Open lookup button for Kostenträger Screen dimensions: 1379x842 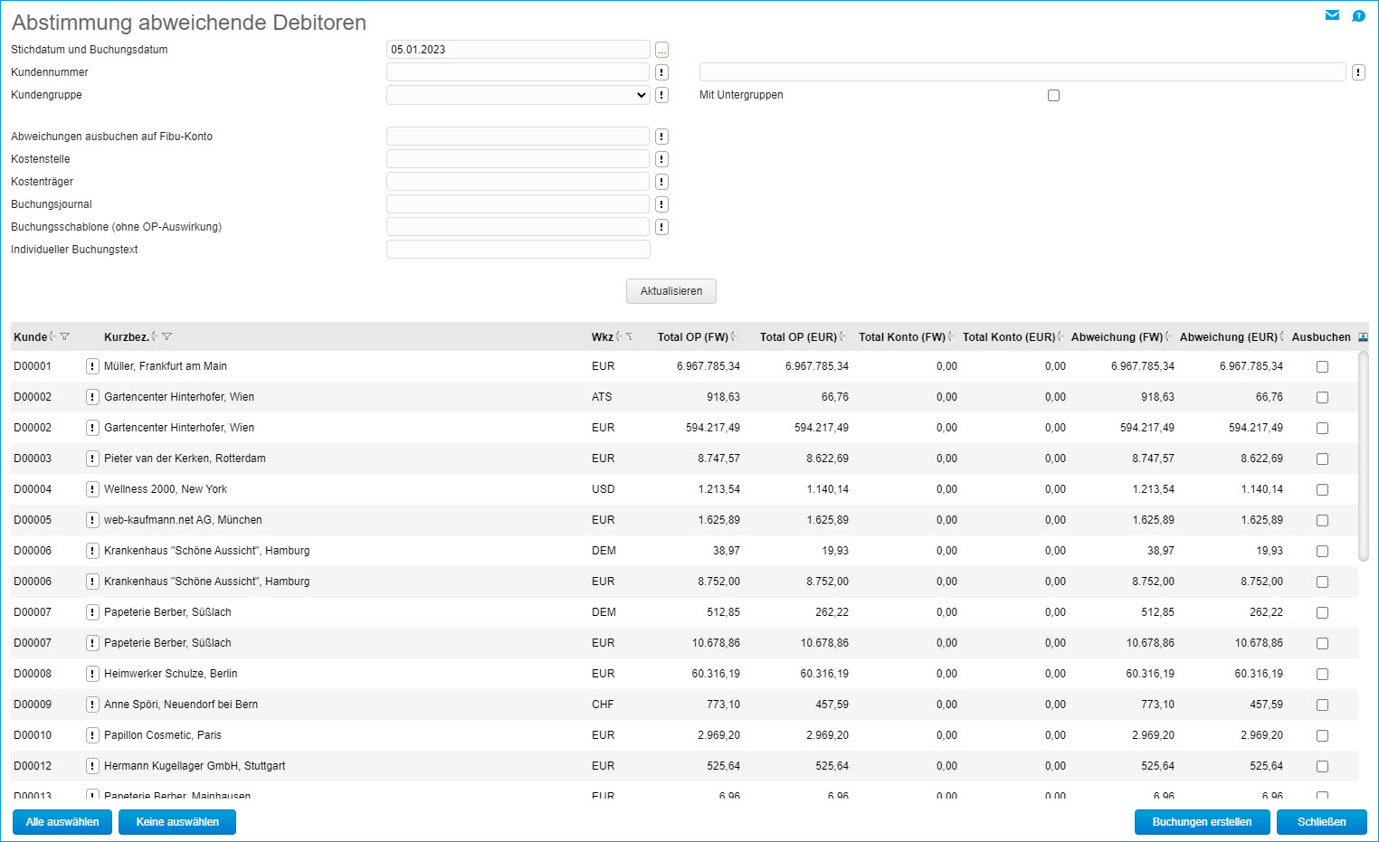pyautogui.click(x=661, y=182)
